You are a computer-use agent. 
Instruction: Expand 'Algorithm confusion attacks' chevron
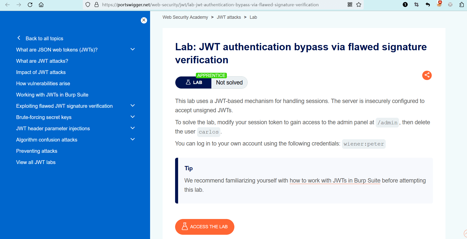[133, 139]
